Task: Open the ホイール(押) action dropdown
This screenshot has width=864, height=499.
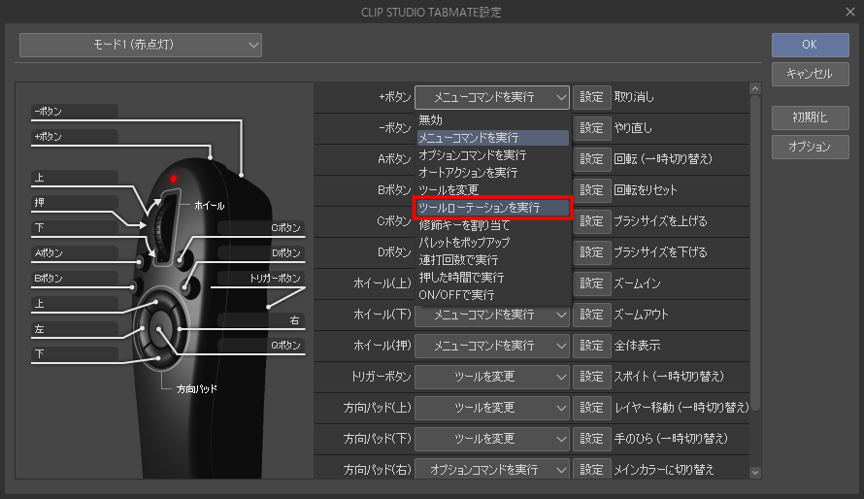Action: [x=492, y=346]
